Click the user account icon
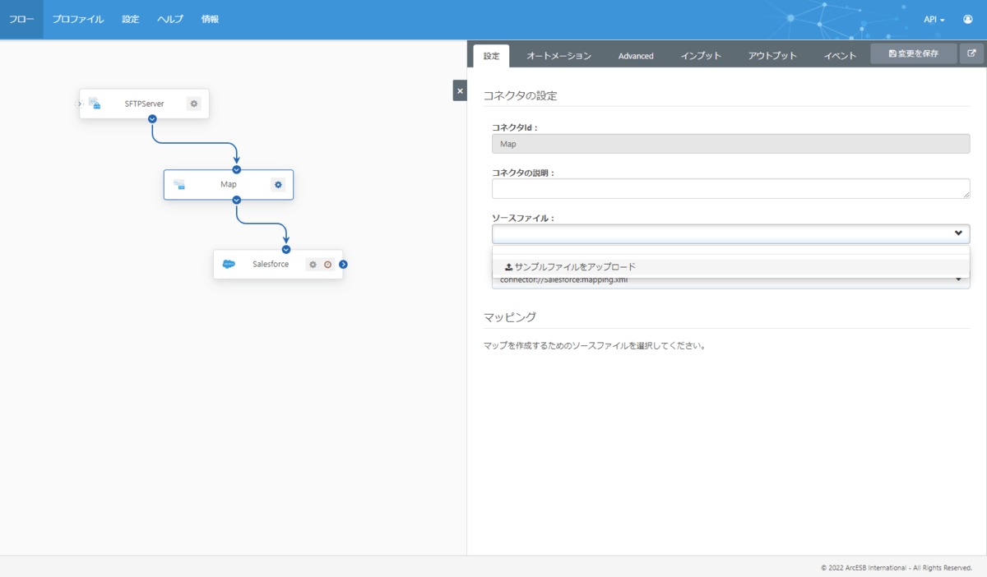 click(968, 20)
